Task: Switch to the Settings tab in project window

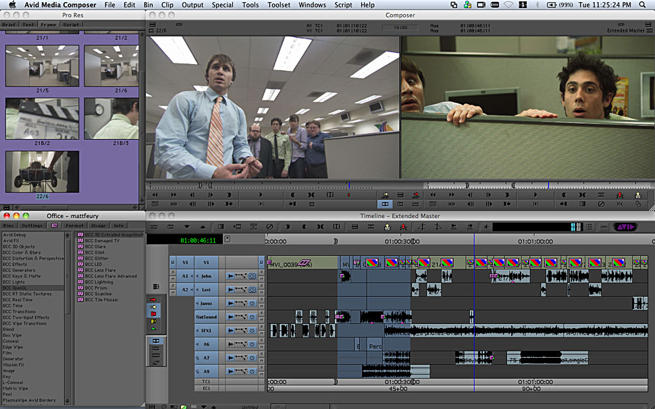Action: tap(32, 225)
